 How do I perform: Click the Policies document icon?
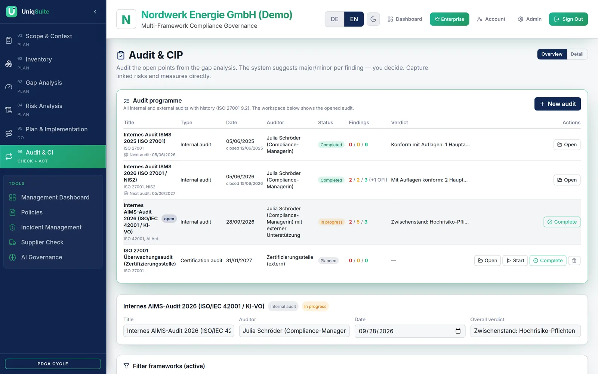tap(12, 212)
